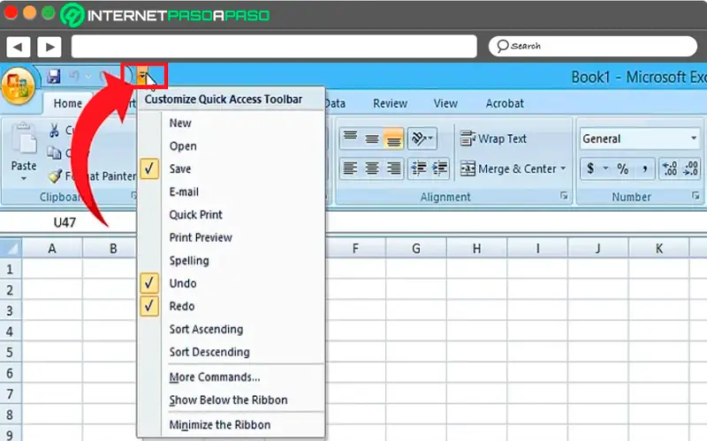Screen dimensions: 707x441
Task: Expand the Merge & Center dropdown arrow
Action: (x=563, y=168)
